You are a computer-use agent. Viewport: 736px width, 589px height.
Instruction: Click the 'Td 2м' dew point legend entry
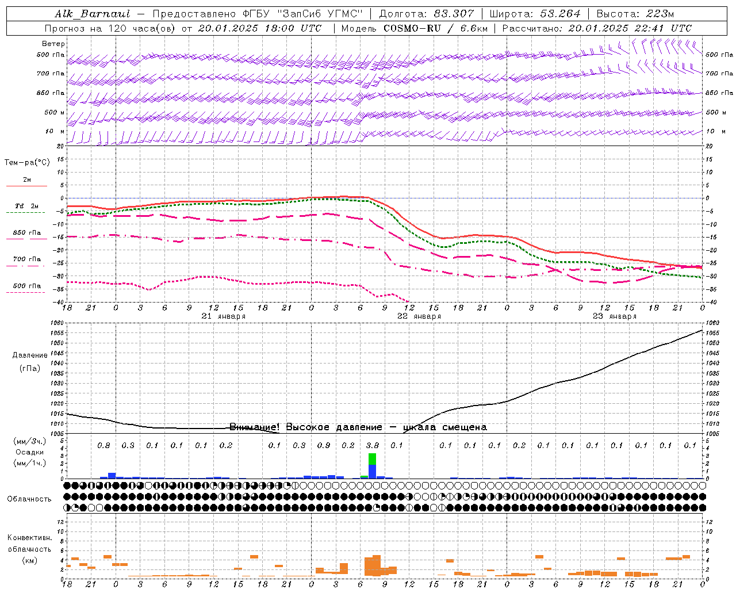tap(26, 206)
